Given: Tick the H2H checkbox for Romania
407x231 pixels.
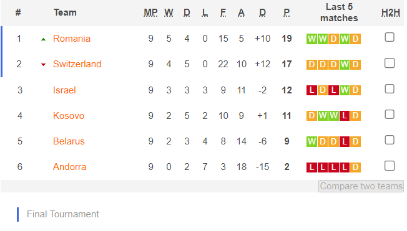Looking at the screenshot, I should pyautogui.click(x=390, y=37).
